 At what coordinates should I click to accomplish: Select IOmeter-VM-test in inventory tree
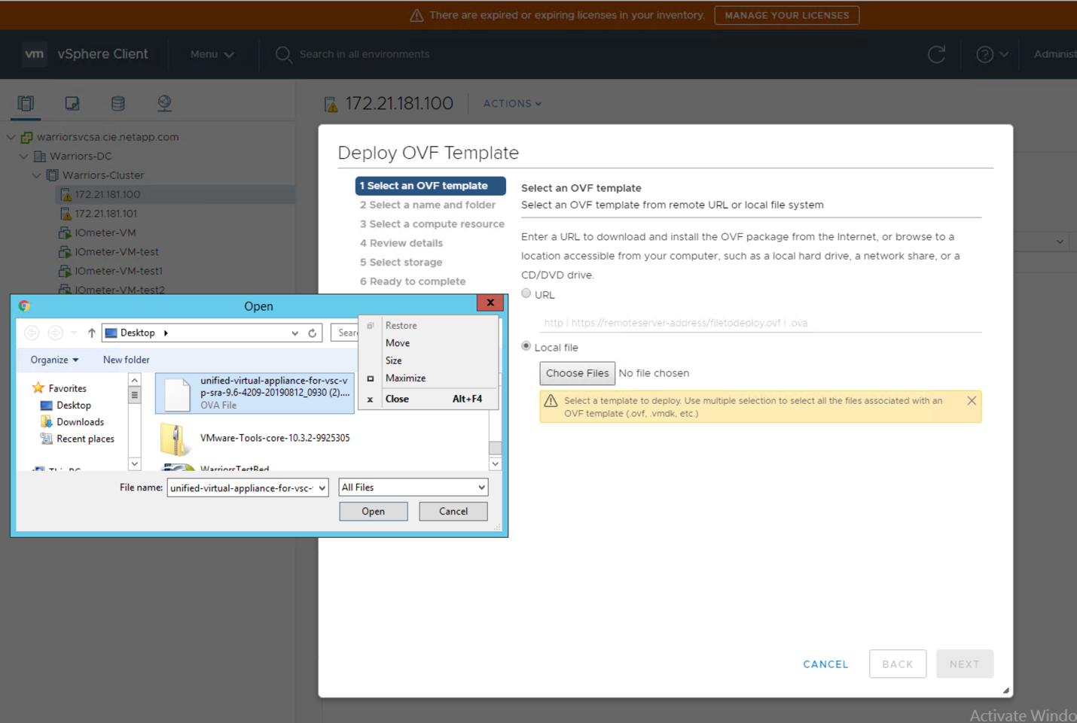click(117, 252)
